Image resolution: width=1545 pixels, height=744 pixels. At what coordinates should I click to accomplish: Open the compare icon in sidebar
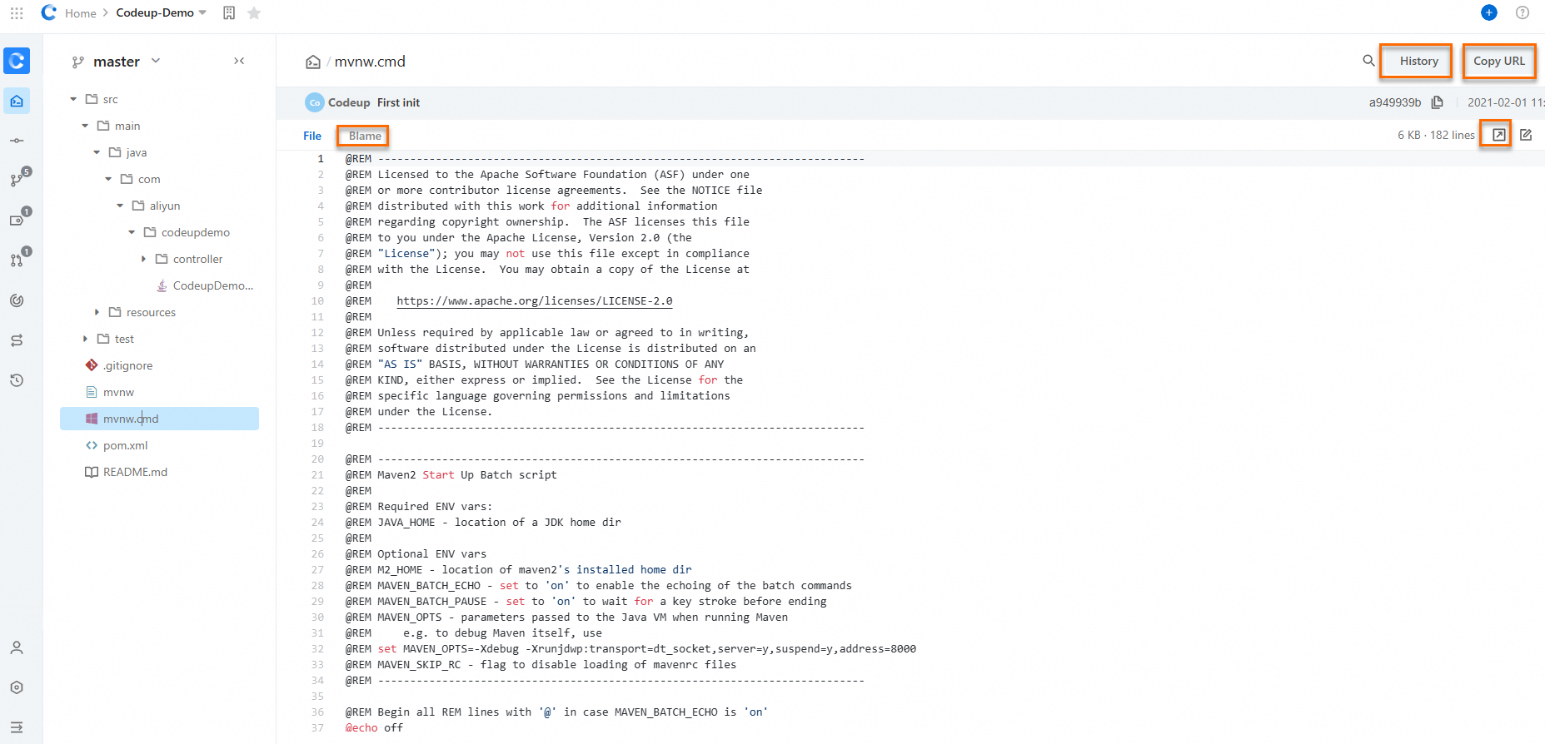17,340
